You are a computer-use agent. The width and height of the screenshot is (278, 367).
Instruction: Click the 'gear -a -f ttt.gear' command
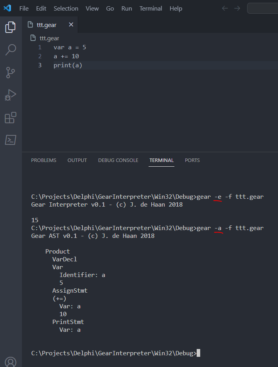pos(230,228)
